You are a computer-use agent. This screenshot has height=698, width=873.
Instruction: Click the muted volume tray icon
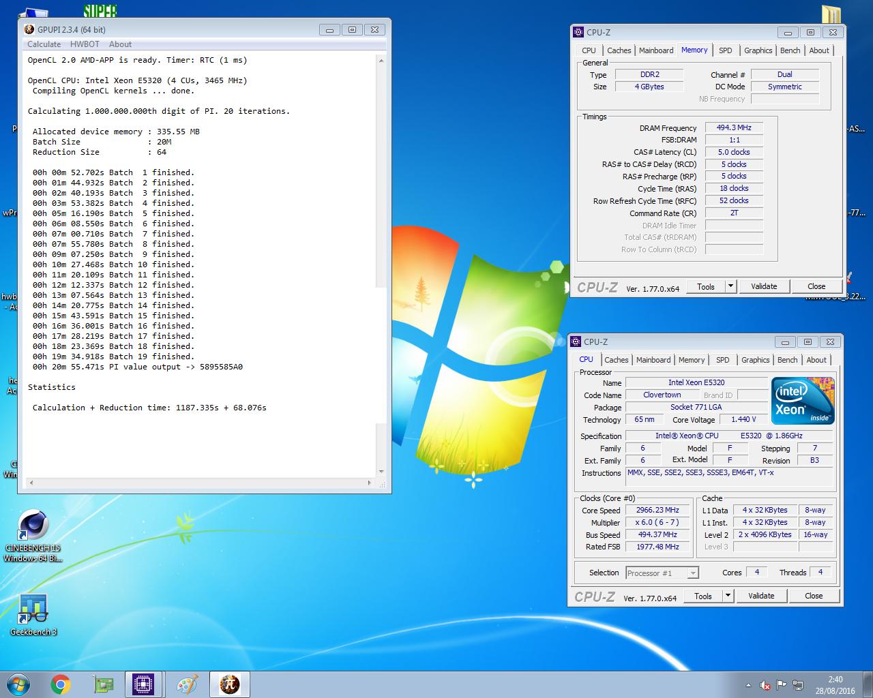[765, 685]
